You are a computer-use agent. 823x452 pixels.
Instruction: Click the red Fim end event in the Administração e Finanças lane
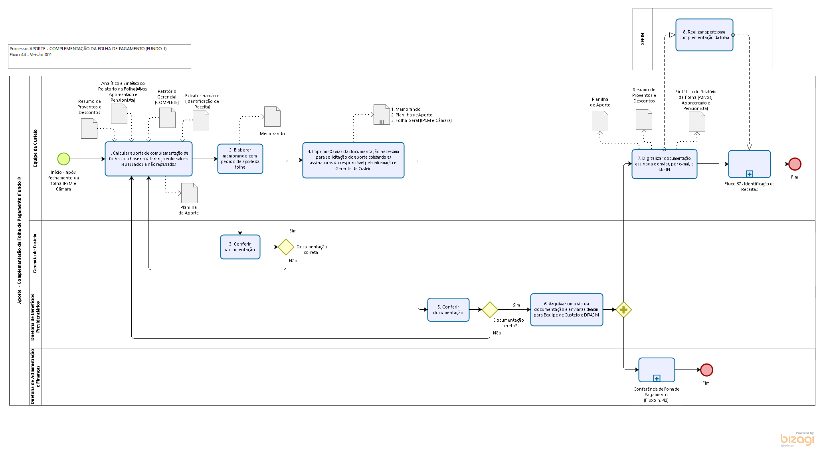[706, 370]
